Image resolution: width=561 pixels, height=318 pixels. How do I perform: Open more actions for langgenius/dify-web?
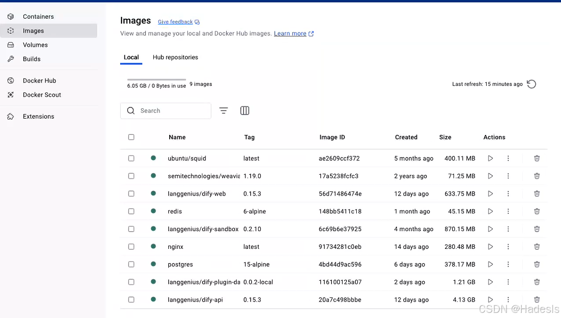point(508,194)
